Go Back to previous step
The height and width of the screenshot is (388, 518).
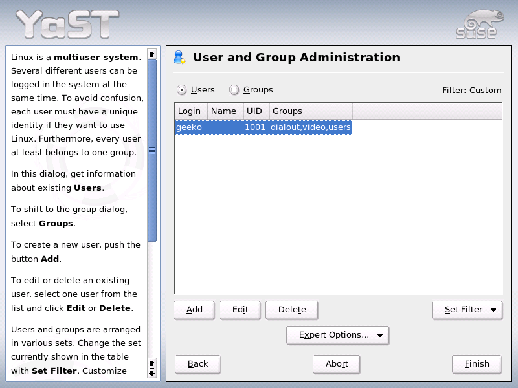click(x=197, y=364)
